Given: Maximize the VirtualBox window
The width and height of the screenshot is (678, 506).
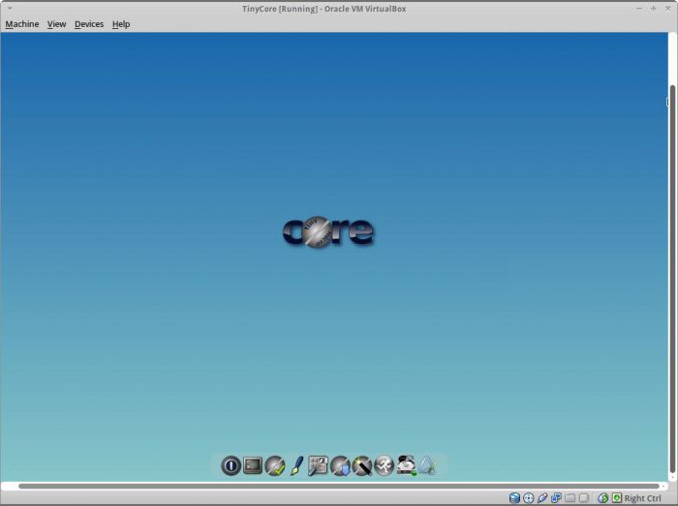Looking at the screenshot, I should tap(654, 9).
